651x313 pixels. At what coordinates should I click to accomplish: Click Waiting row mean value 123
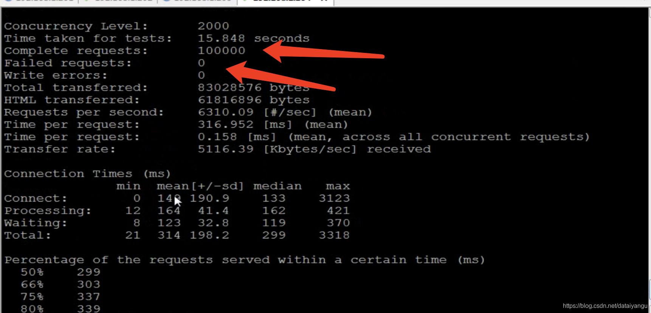pyautogui.click(x=169, y=223)
